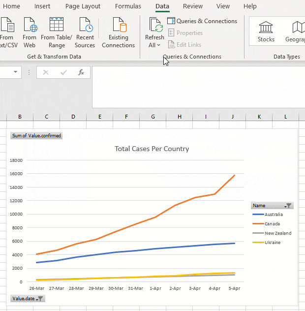The width and height of the screenshot is (305, 311).
Task: Select the Data tab
Action: (x=162, y=6)
